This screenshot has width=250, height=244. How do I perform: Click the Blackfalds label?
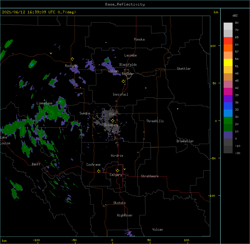click(x=128, y=65)
